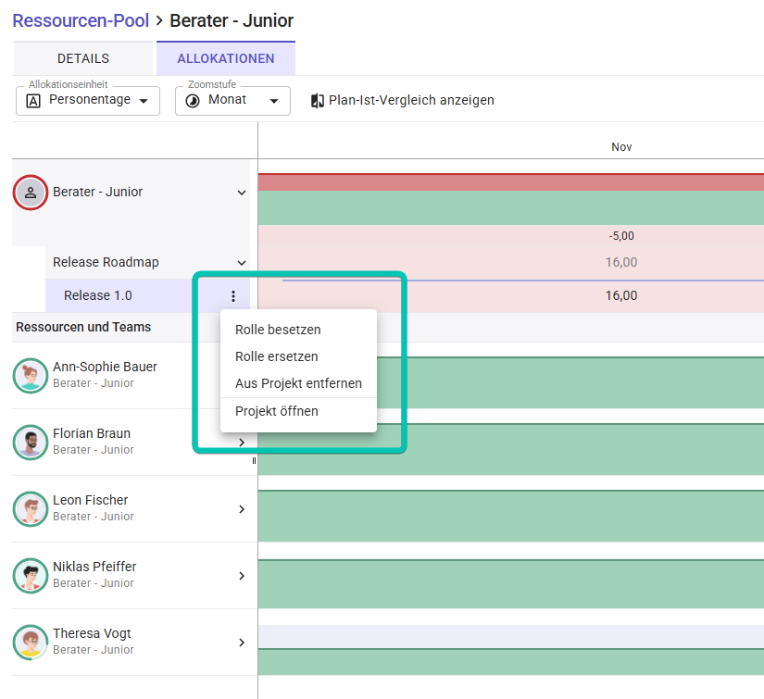Viewport: 764px width, 699px height.
Task: Click Ann-Sophie Bauer's avatar
Action: tap(31, 375)
